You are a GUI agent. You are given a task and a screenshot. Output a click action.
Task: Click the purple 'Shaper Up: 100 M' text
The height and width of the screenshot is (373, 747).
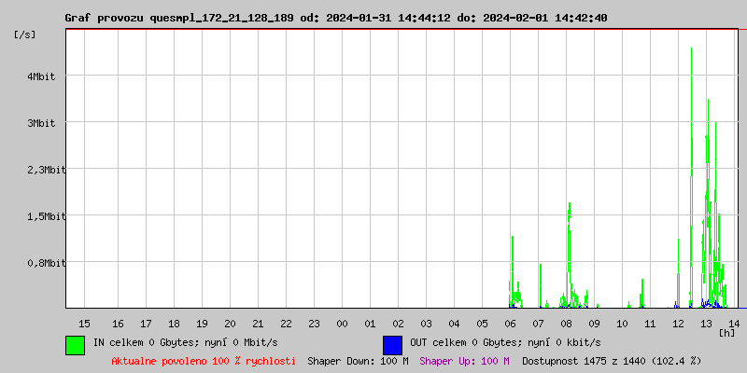tap(464, 361)
